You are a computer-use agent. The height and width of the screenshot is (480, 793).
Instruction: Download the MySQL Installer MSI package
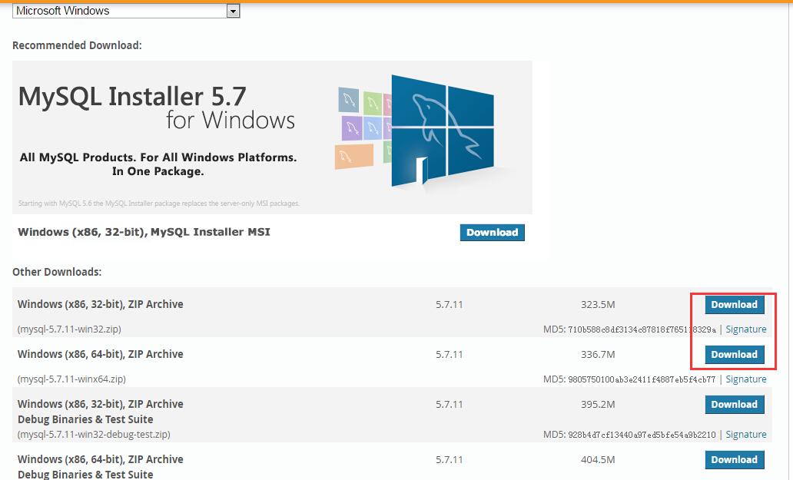pos(492,233)
